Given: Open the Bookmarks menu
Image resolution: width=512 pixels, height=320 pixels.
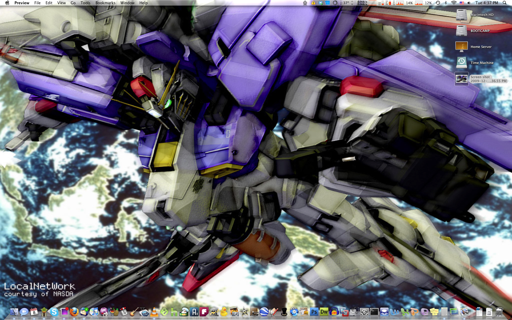Looking at the screenshot, I should (x=105, y=3).
